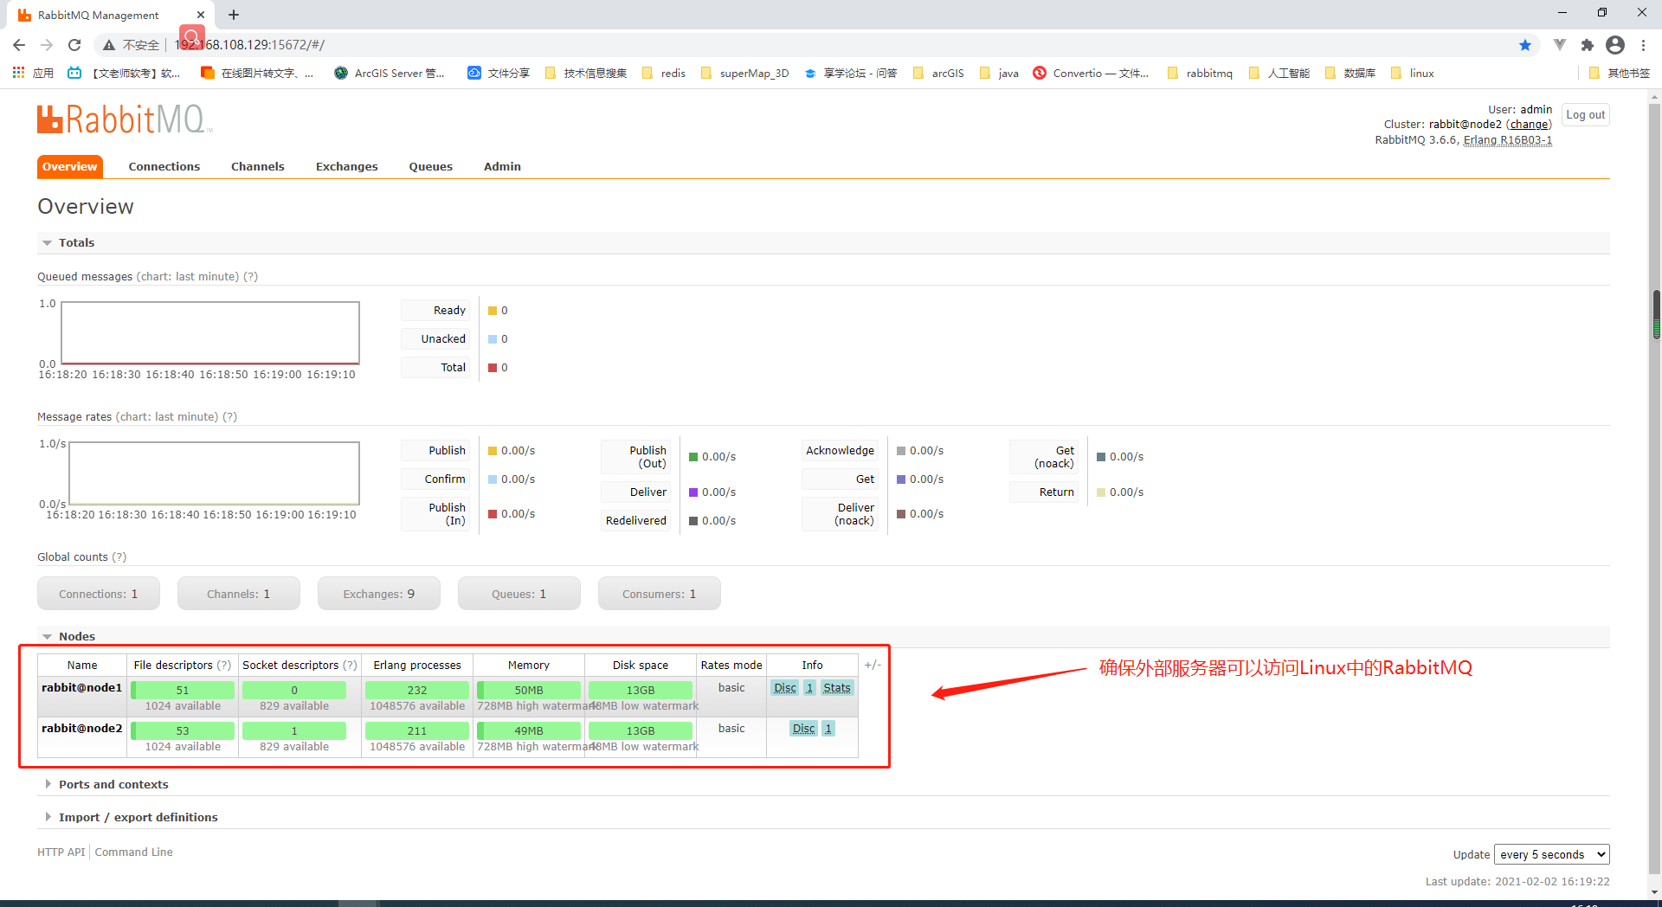This screenshot has height=907, width=1662.
Task: Open the linux bookmarks folder
Action: 1413,73
